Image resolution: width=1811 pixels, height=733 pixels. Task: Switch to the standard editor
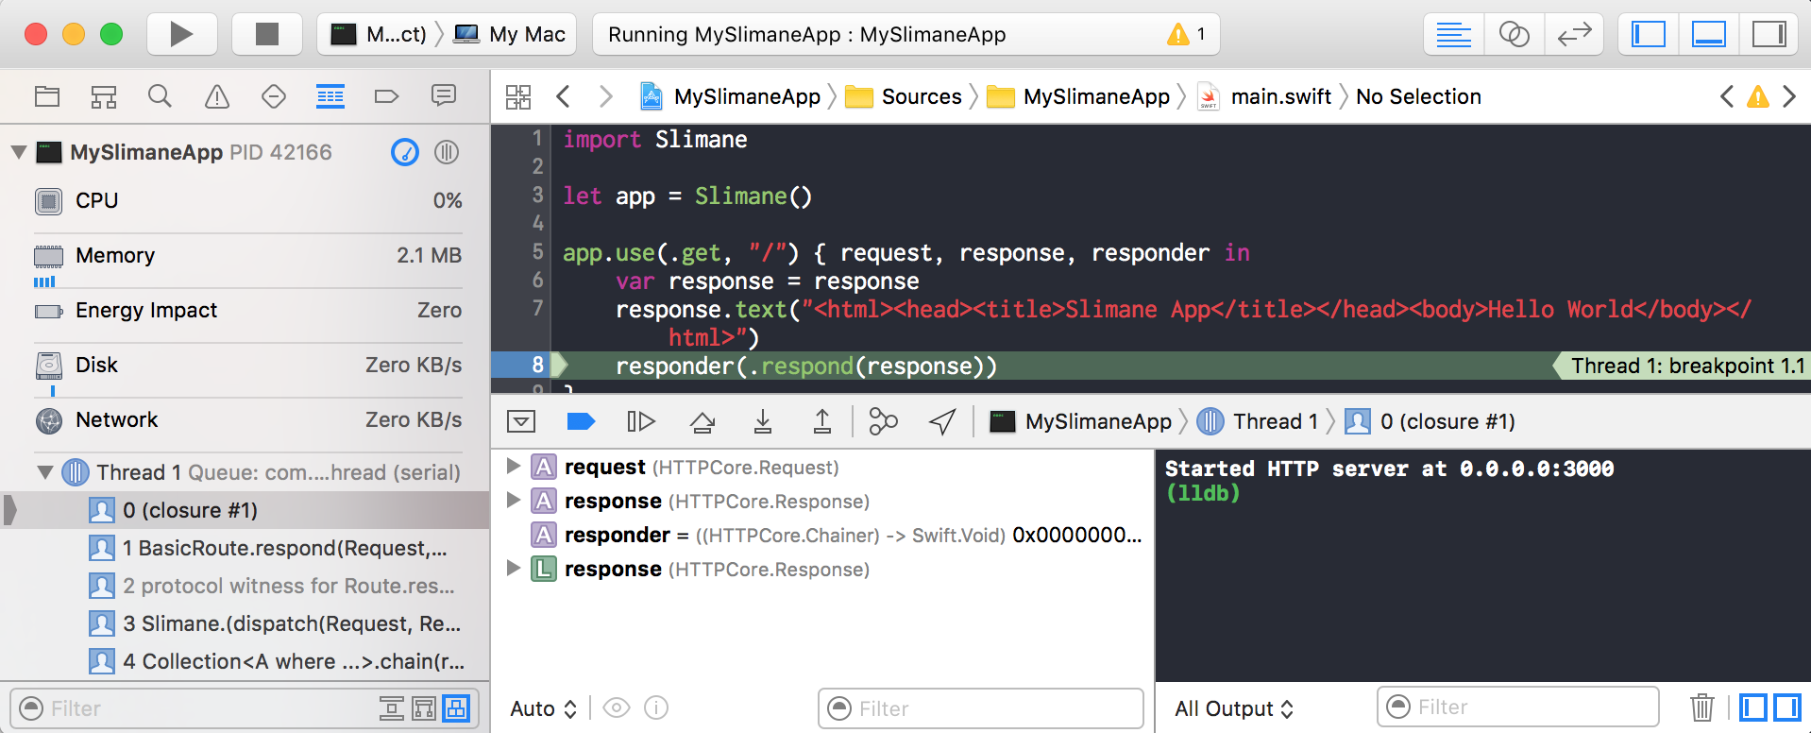point(1453,35)
